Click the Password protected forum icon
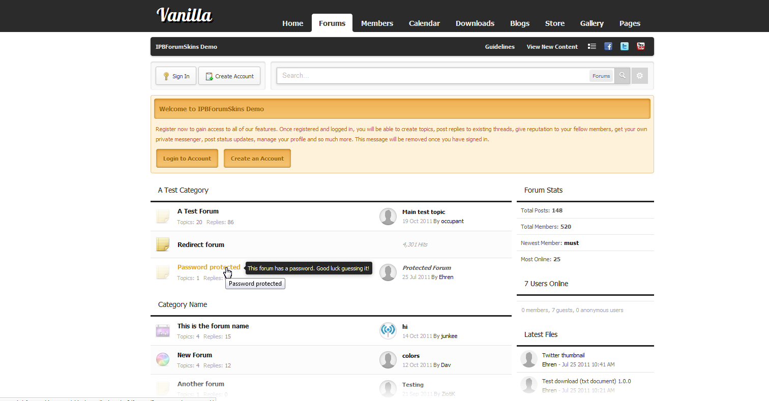Screen dimensions: 769x401 (163, 272)
